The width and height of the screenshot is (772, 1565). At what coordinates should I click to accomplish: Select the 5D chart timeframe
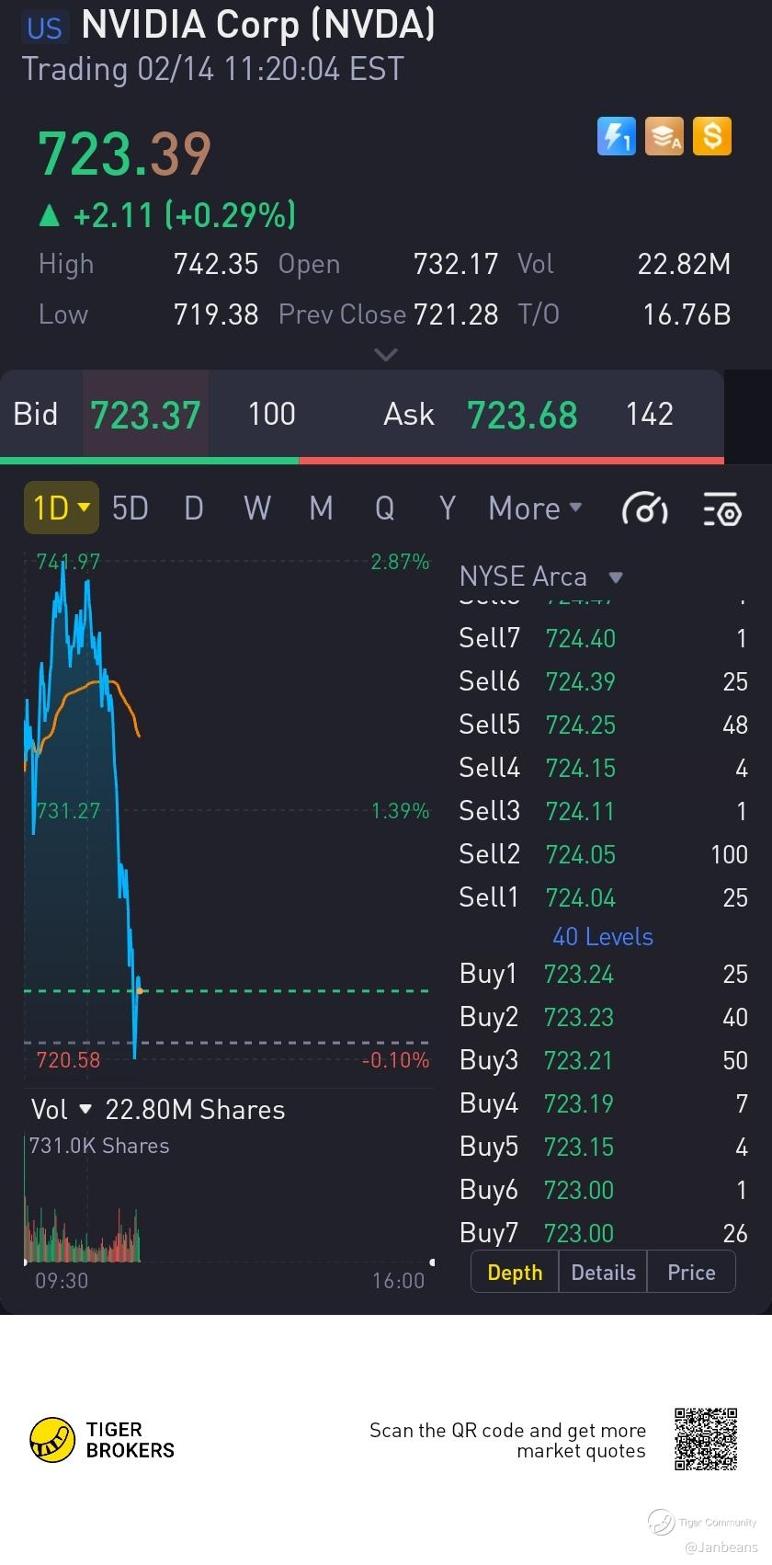pyautogui.click(x=130, y=508)
